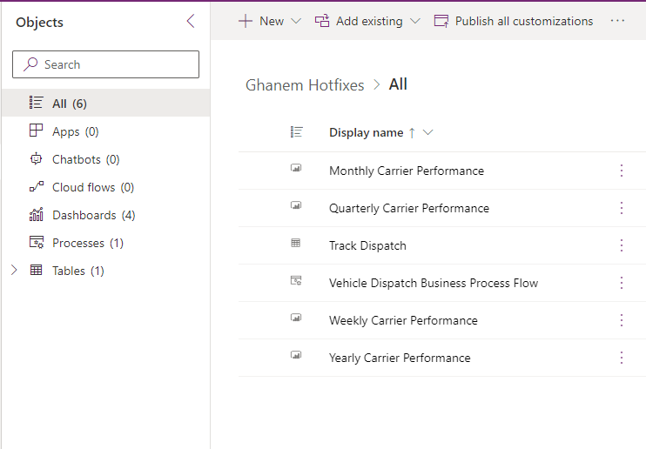Open Weekly Carrier Performance dashboard
646x449 pixels.
tap(403, 320)
